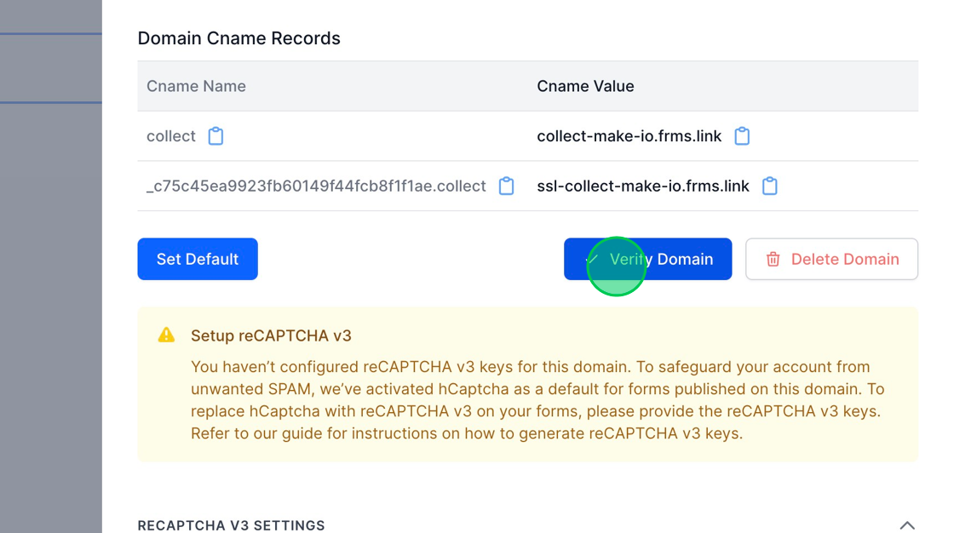Screen dimensions: 954x533
Task: Click the clipboard icon beside collect row
Action: [216, 135]
